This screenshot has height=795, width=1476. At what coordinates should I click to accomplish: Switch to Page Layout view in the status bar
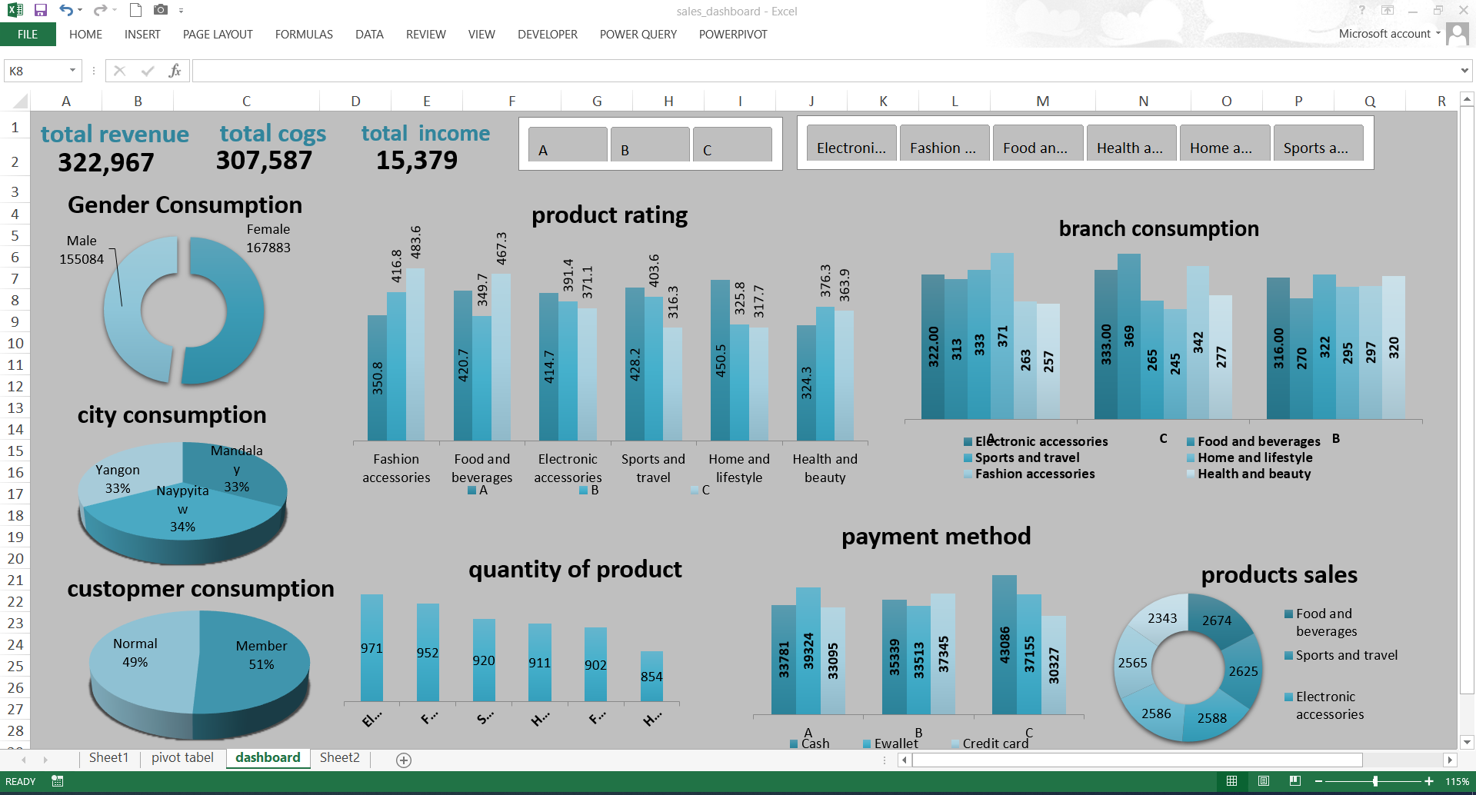point(1263,781)
